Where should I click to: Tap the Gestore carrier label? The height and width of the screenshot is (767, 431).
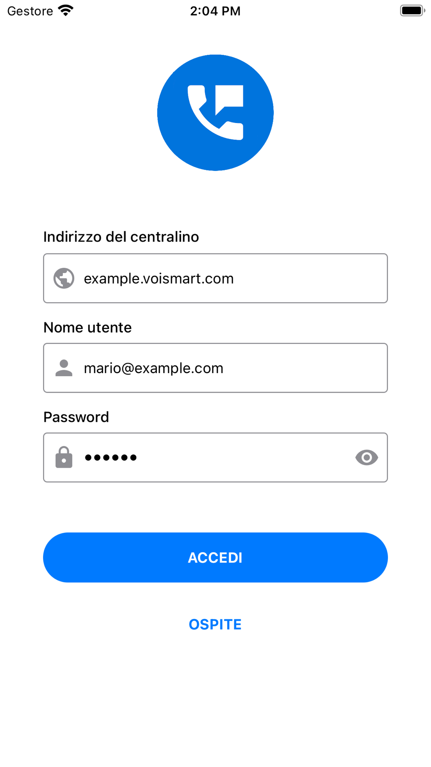point(30,11)
